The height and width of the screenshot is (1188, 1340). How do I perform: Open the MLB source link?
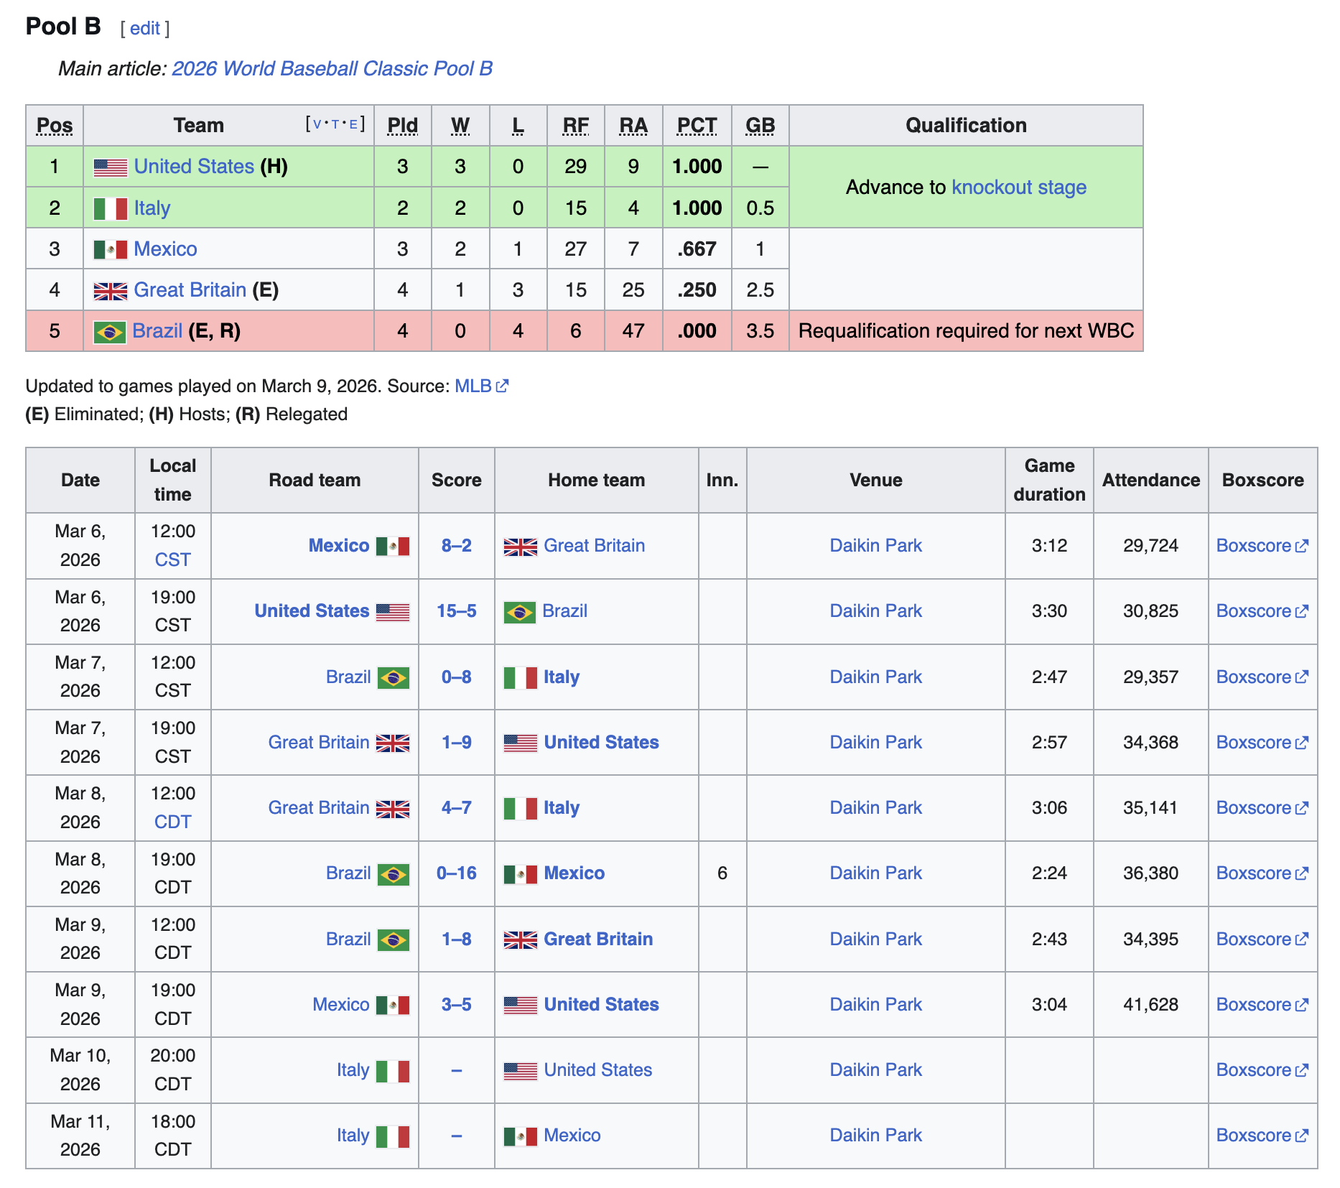point(473,386)
